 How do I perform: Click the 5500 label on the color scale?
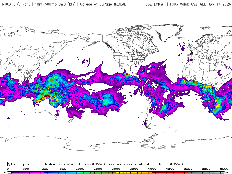pyautogui.click(x=206, y=169)
